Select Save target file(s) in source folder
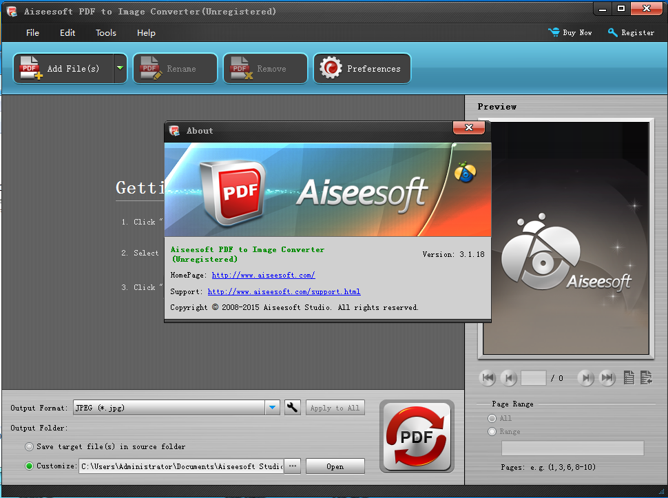The image size is (668, 498). [29, 447]
